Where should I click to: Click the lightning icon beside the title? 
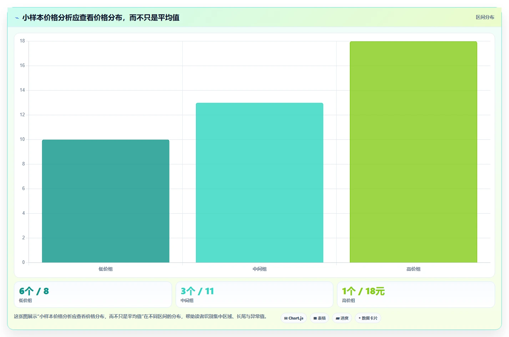coord(17,18)
